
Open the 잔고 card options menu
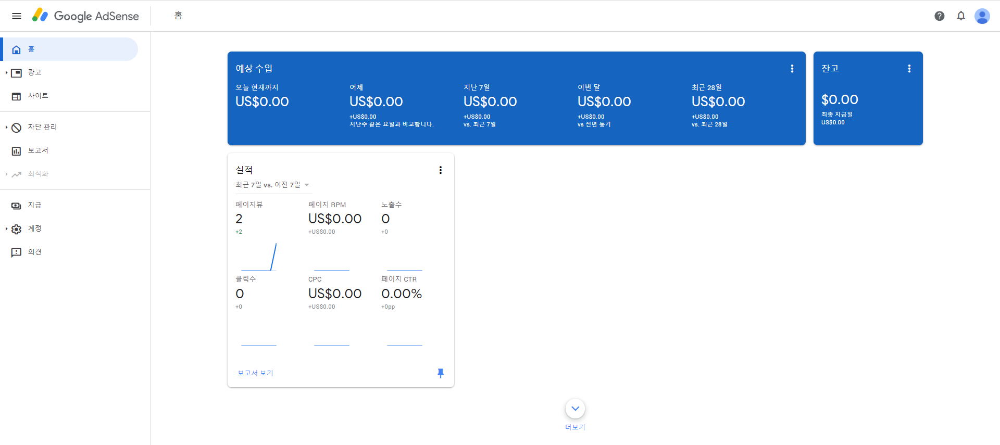pos(909,69)
